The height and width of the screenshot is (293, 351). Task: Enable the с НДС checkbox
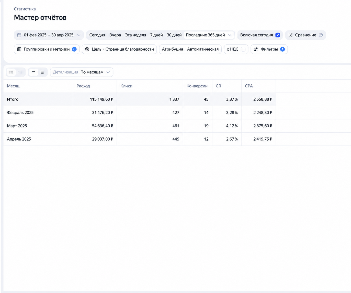point(243,49)
